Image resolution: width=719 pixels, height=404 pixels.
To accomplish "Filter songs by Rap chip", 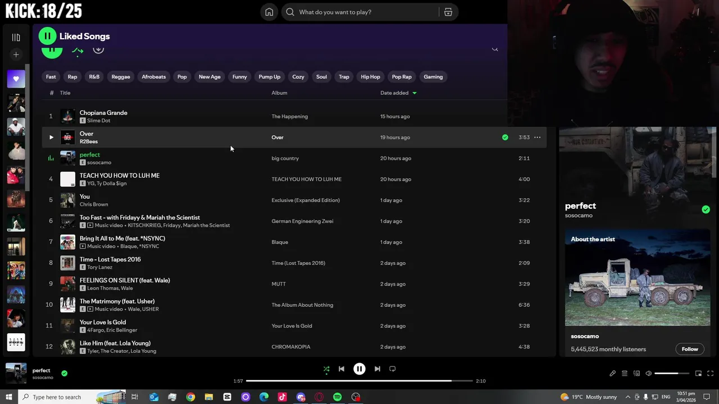I will 72,77.
